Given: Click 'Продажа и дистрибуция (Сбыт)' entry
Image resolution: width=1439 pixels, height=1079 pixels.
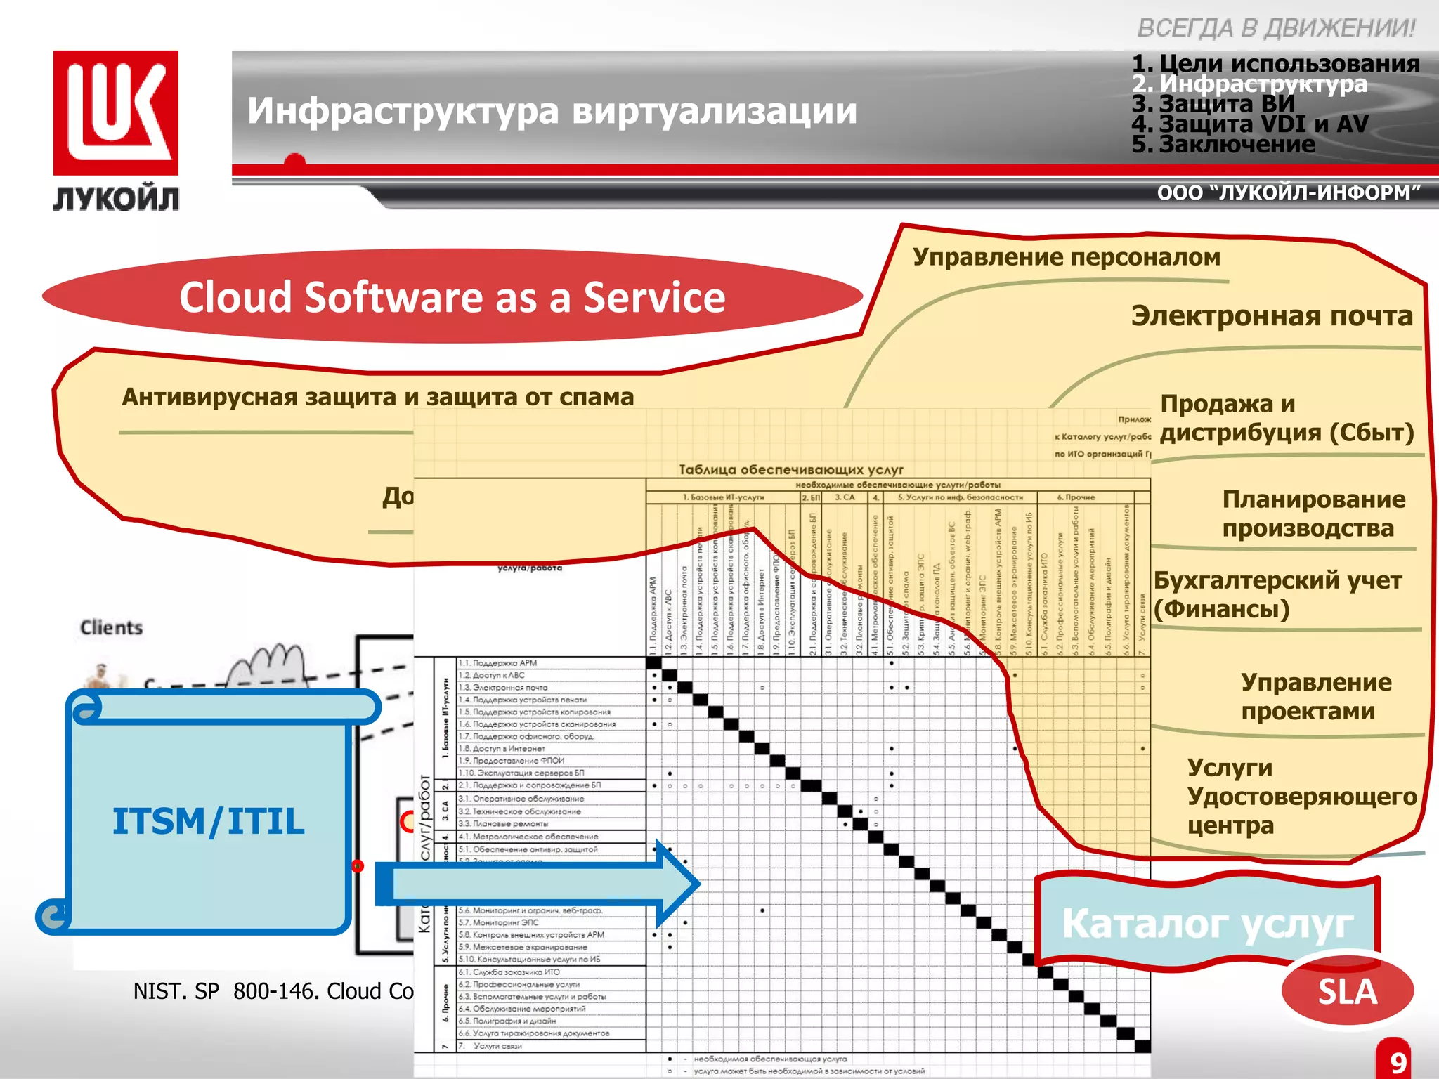Looking at the screenshot, I should tap(1287, 418).
